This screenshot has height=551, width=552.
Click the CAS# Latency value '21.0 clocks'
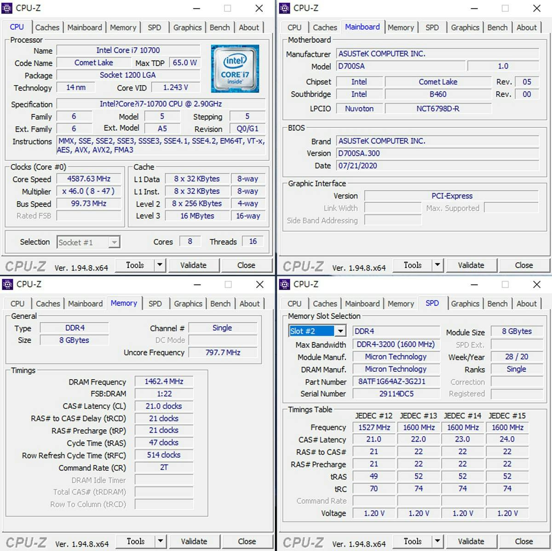tap(164, 406)
